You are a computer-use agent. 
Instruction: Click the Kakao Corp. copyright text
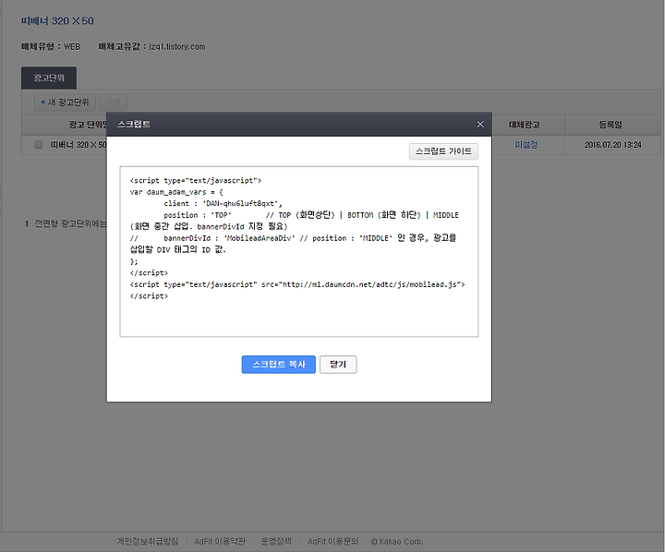coord(397,542)
